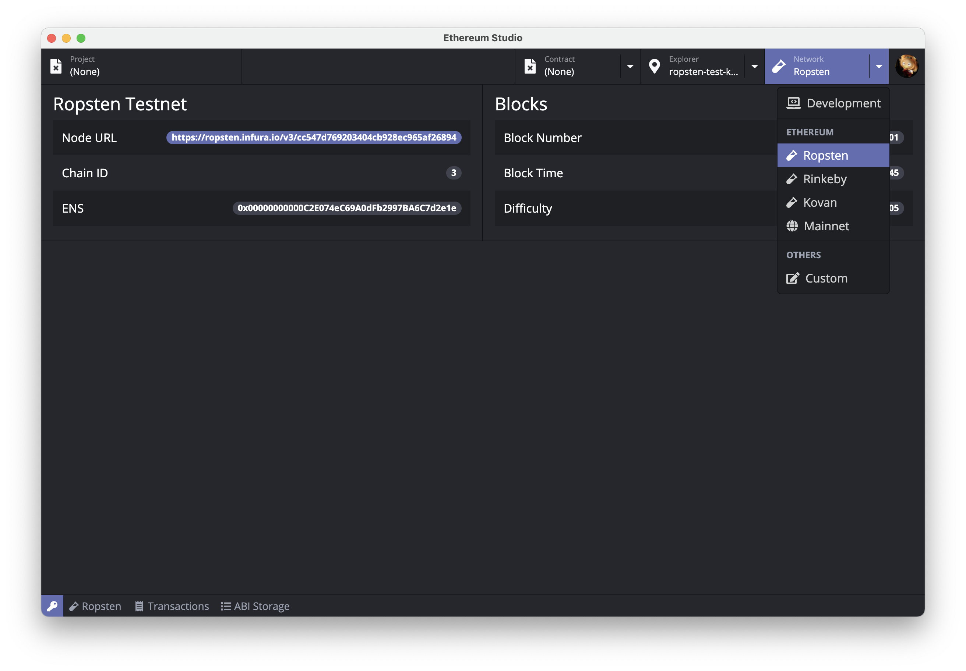Click the Explorer location pin icon
Viewport: 966px width, 671px height.
654,66
